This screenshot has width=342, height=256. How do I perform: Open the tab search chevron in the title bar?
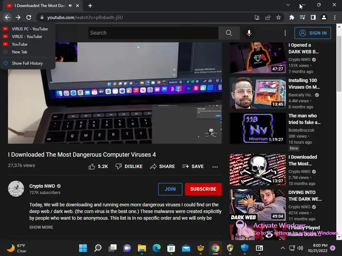click(288, 5)
